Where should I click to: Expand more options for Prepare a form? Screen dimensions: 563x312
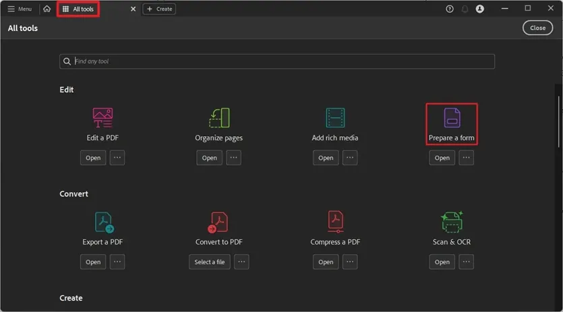[x=467, y=158]
